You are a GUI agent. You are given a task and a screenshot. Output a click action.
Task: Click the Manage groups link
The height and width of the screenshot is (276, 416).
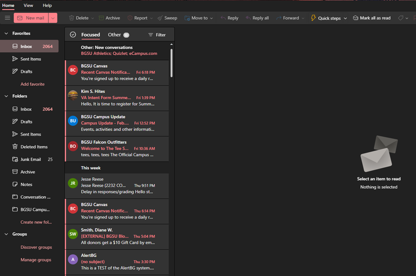36,260
